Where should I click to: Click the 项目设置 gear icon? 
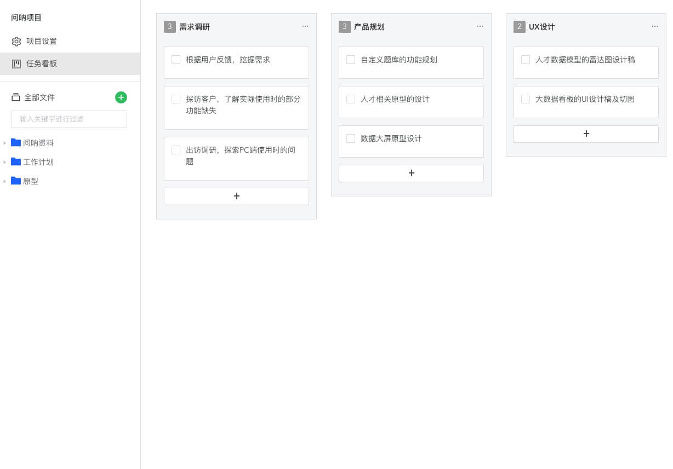point(16,42)
